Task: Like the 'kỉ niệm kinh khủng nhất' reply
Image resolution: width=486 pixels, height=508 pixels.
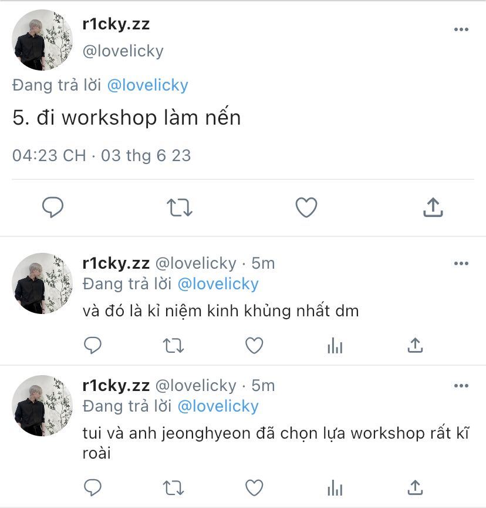Action: click(254, 345)
